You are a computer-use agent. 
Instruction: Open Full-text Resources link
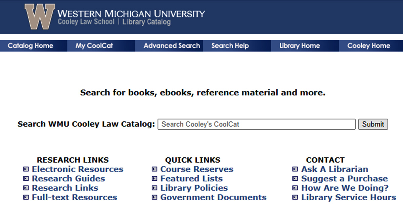coord(75,198)
